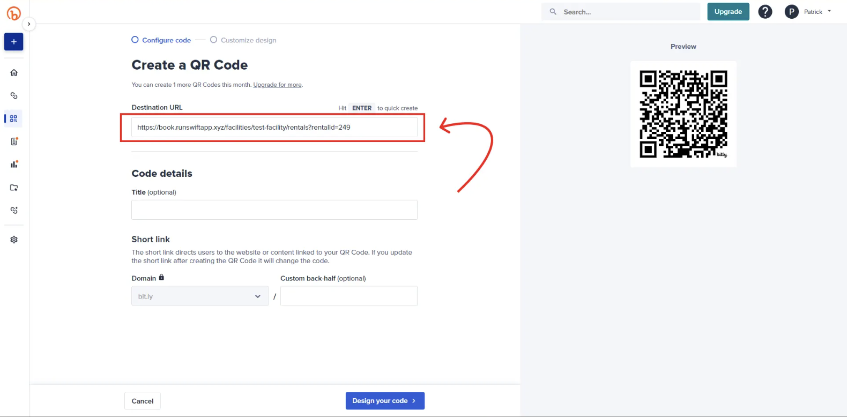Open the QR Codes sidebar icon
847x417 pixels.
[14, 118]
